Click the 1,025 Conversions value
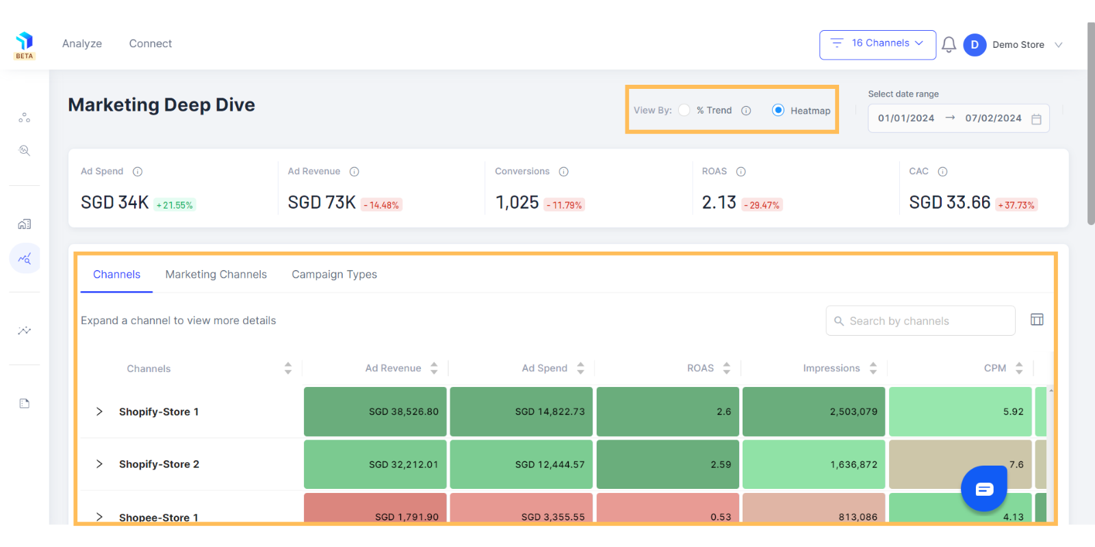Image resolution: width=1095 pixels, height=547 pixels. (x=517, y=202)
